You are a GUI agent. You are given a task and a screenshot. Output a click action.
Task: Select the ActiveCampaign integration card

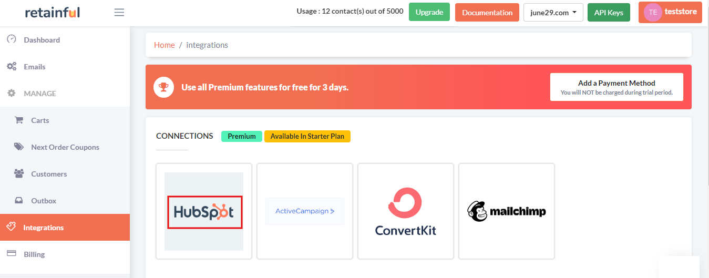pos(305,211)
